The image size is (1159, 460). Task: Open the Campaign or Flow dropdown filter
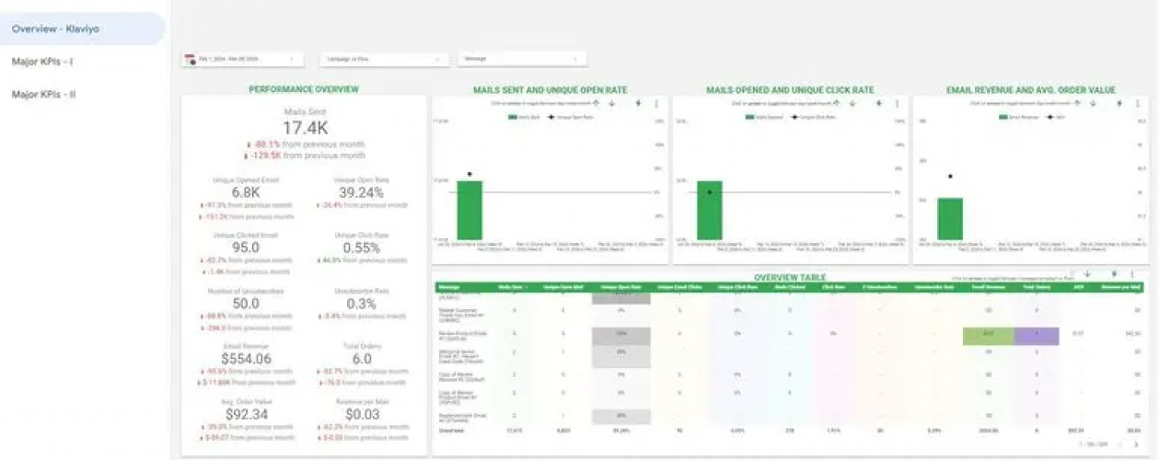coord(385,59)
